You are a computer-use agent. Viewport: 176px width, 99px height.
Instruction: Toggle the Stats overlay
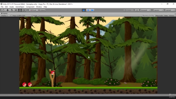coord(166,16)
